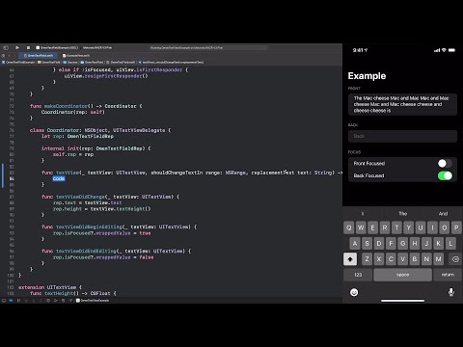
Task: Toggle the Xcode navigator sidebar button
Action: click(6, 47)
